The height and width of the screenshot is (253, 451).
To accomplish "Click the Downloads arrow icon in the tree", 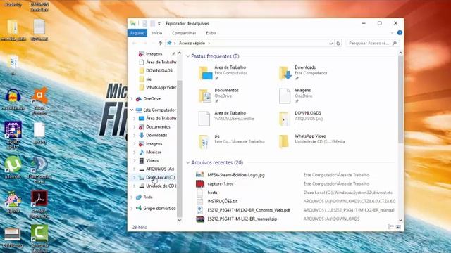I will pos(141,135).
